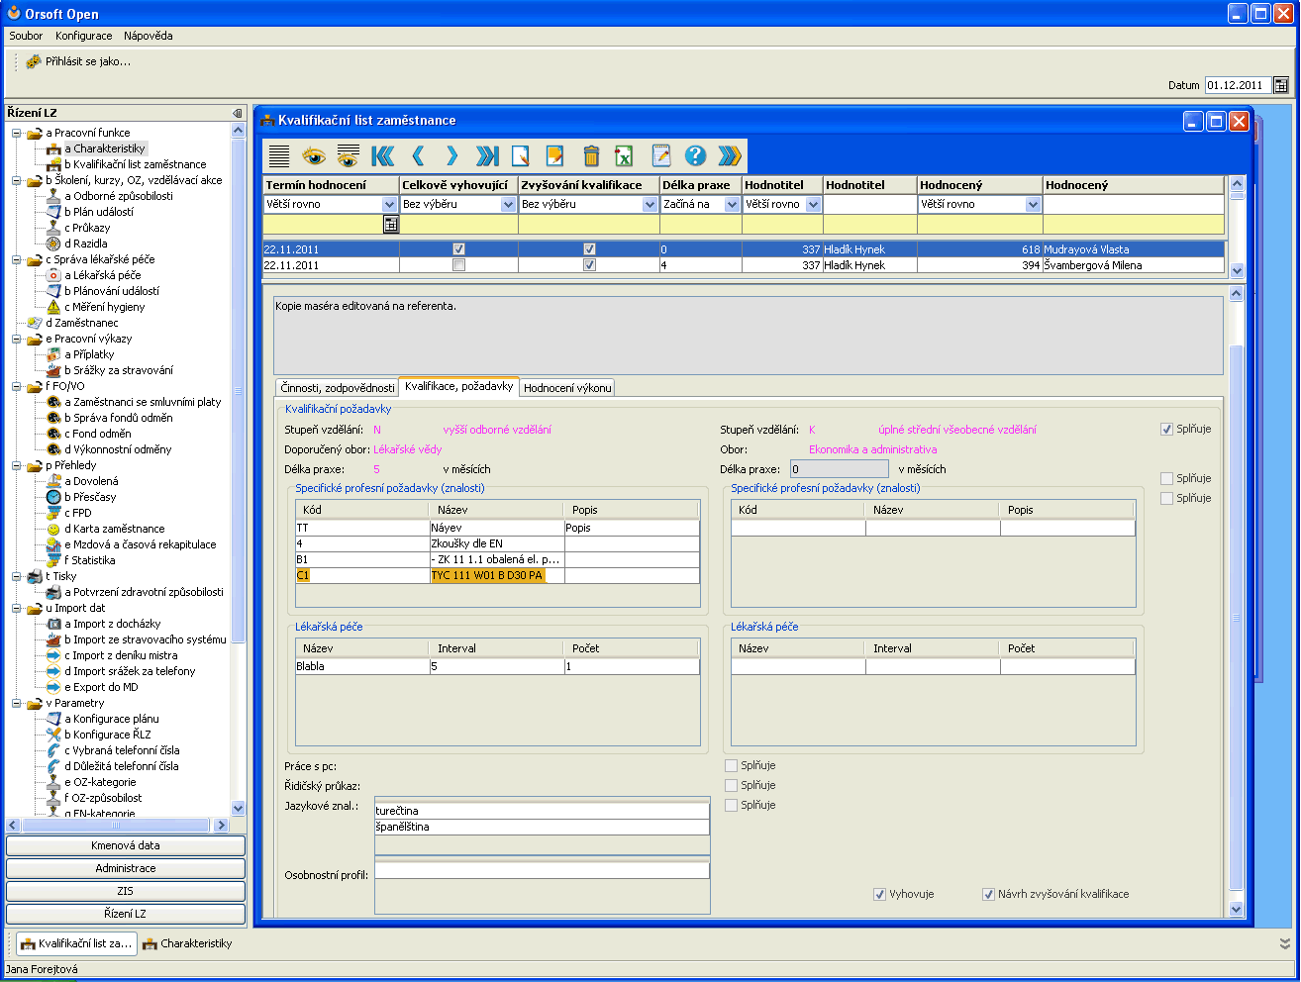Toggle the Vyhovuje checkbox
1301x982 pixels.
[879, 894]
